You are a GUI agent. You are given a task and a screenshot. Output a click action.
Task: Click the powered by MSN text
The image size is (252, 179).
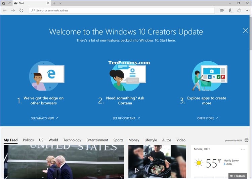pos(234,140)
